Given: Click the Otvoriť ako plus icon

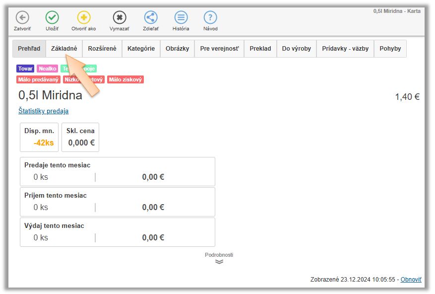Looking at the screenshot, I should tap(84, 17).
